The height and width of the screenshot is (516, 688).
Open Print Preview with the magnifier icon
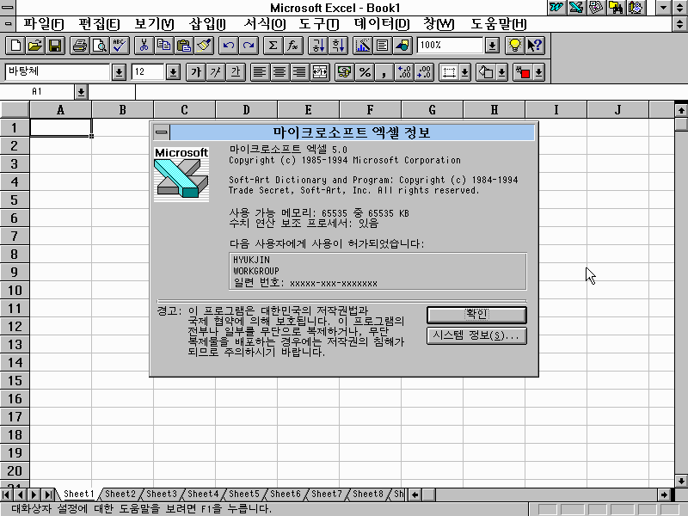100,46
